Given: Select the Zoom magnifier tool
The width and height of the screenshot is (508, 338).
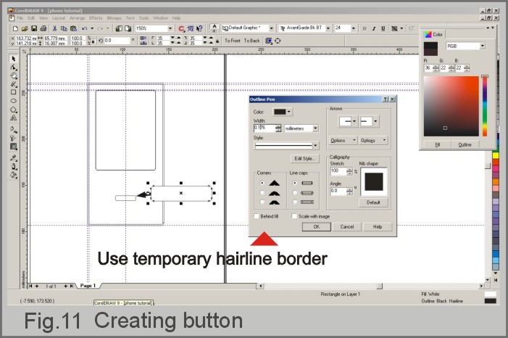Looking at the screenshot, I should [x=13, y=75].
